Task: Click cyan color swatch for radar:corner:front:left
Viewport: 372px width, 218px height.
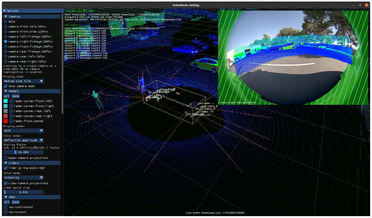Action: (x=6, y=101)
